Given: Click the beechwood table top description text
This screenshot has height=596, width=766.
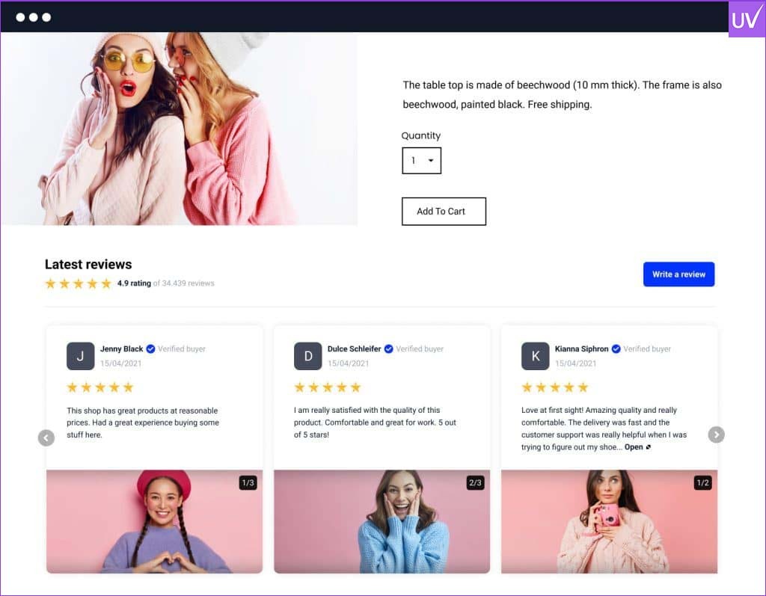Looking at the screenshot, I should (562, 95).
